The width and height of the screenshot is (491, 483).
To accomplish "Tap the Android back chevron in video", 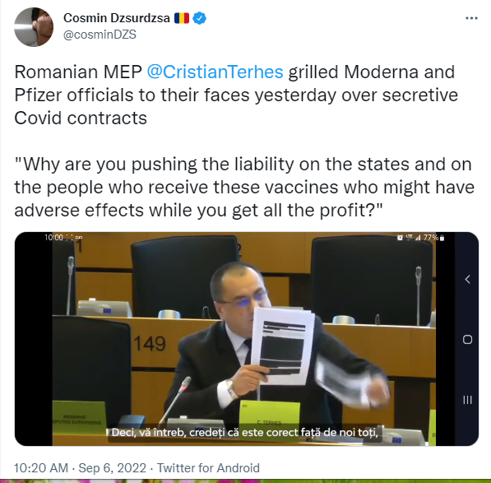I will (x=467, y=279).
